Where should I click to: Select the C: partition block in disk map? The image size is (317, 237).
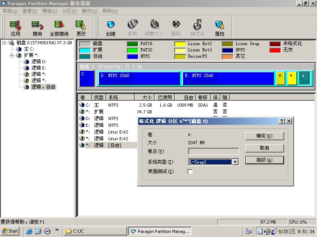coord(87,78)
